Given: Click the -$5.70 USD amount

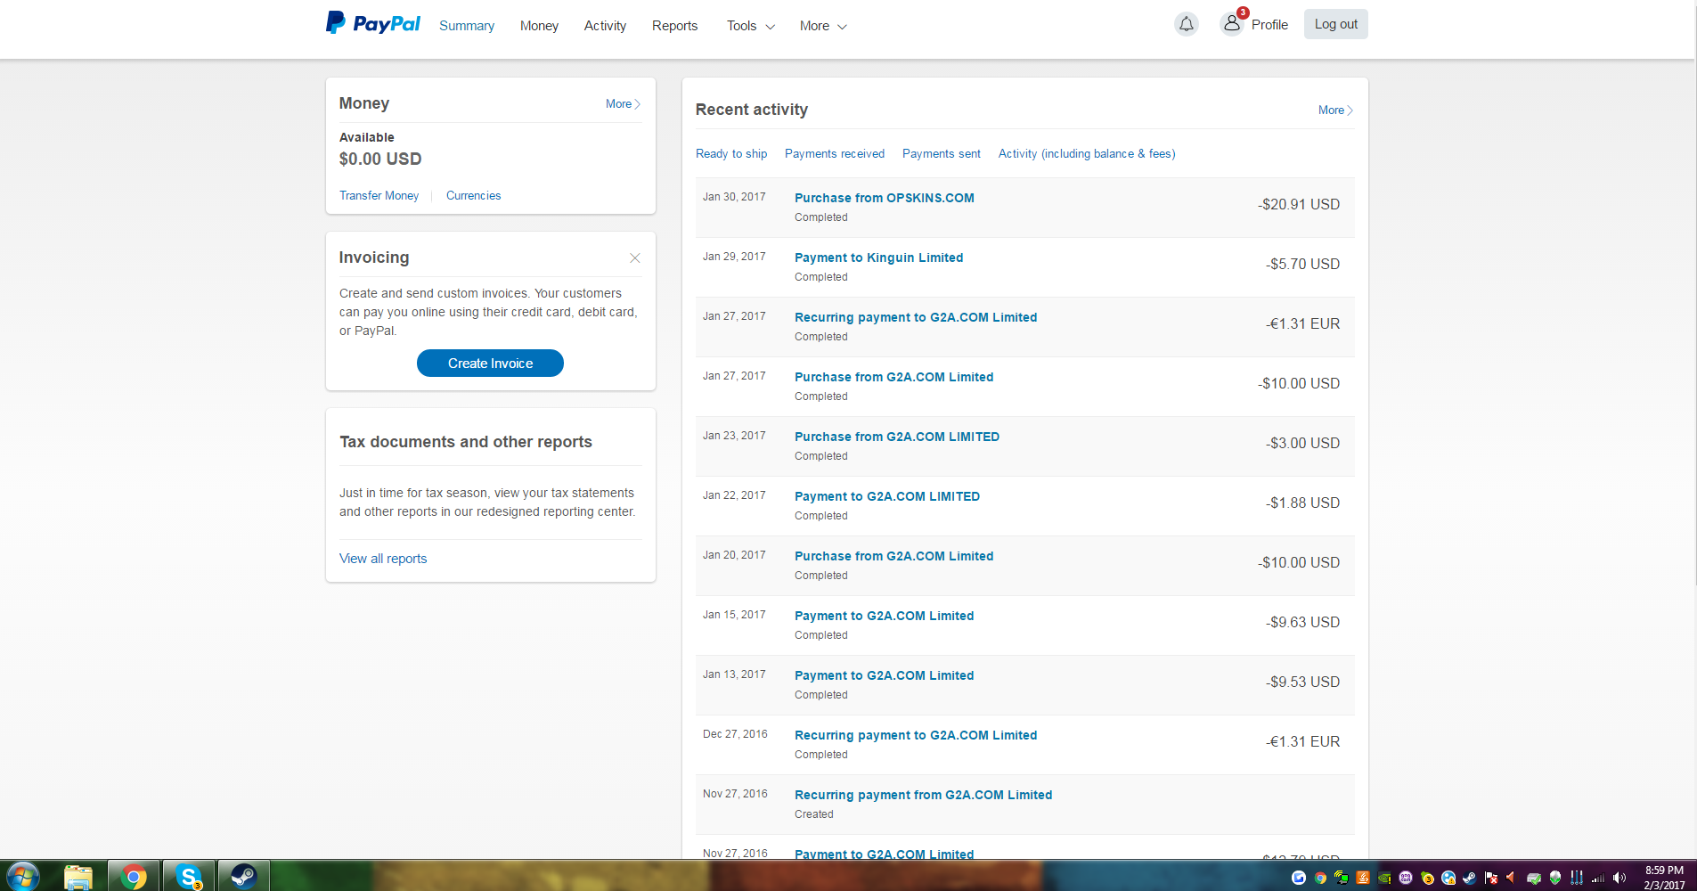Looking at the screenshot, I should (x=1302, y=265).
